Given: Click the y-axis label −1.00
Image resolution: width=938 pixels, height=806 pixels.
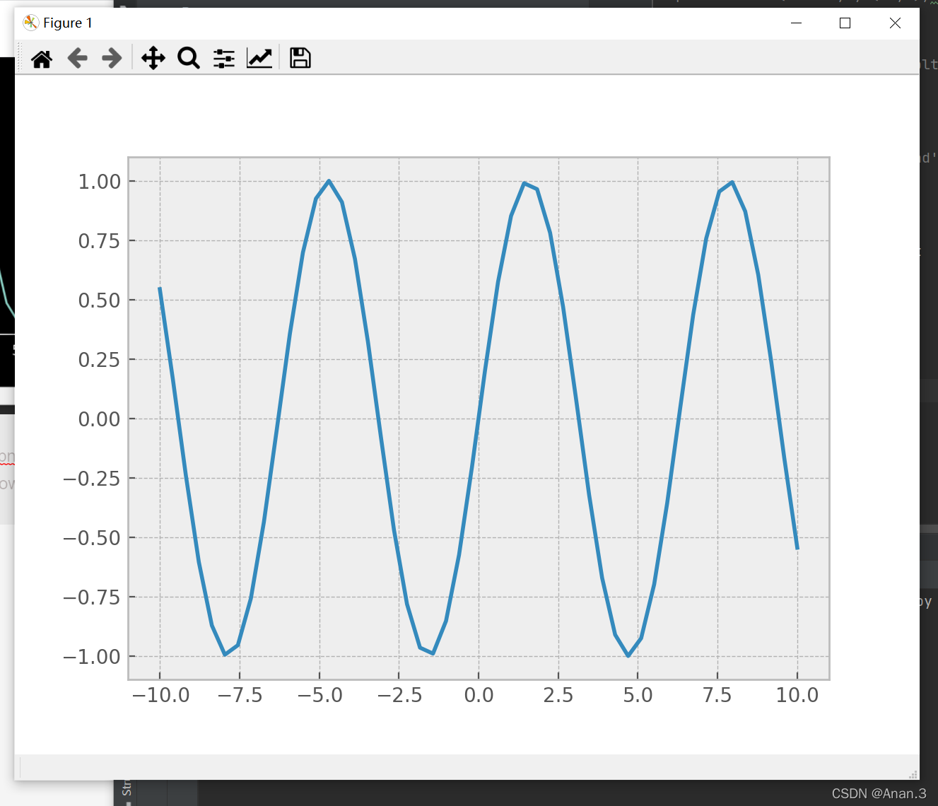Looking at the screenshot, I should coord(92,657).
